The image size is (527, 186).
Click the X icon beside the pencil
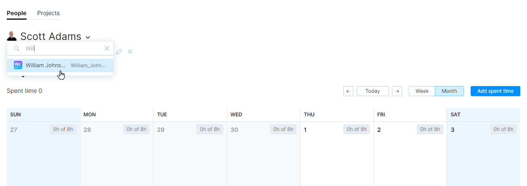[x=130, y=52]
